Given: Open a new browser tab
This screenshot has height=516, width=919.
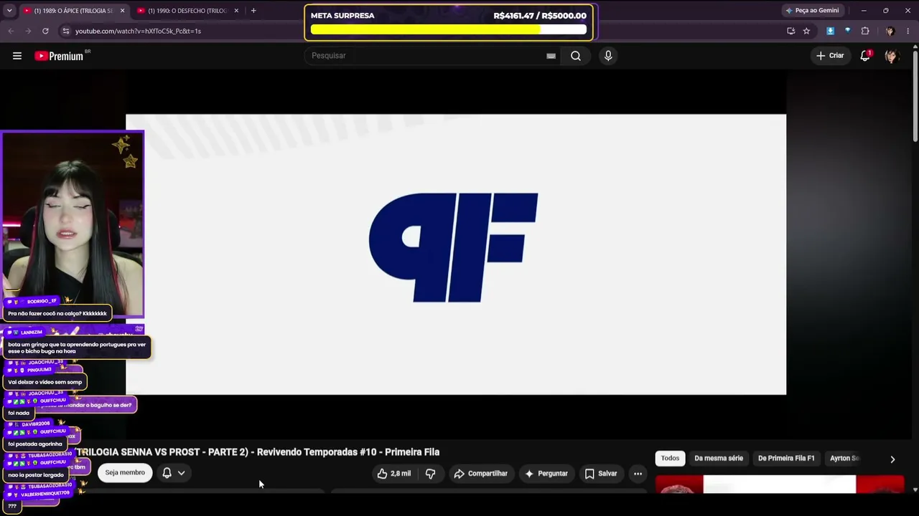Looking at the screenshot, I should tap(253, 11).
